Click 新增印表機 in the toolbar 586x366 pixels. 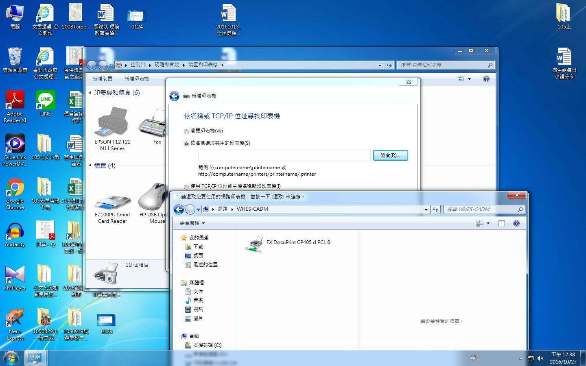137,79
